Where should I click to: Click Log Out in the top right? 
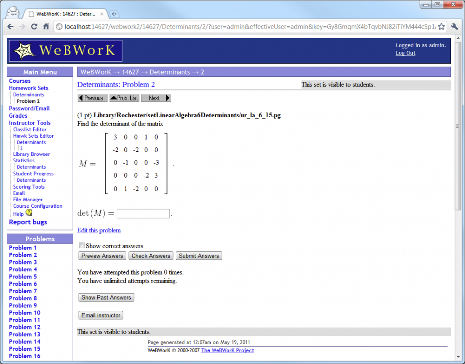click(x=405, y=53)
